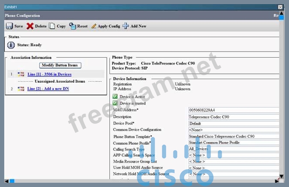This screenshot has width=289, height=187.
Task: Click the Line 1 phone line icon
Action: point(21,74)
